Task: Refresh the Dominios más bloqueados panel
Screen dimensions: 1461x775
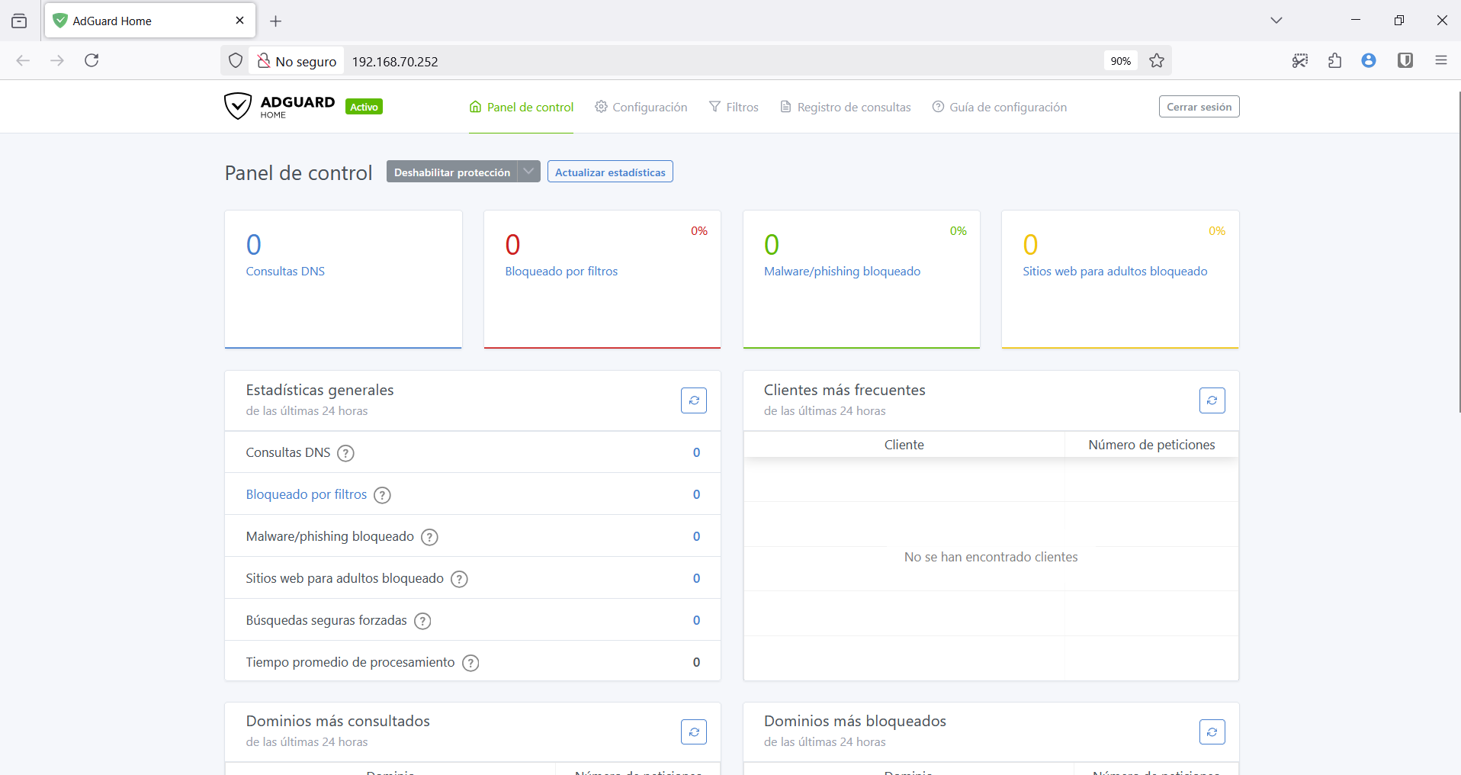Action: pyautogui.click(x=1212, y=732)
